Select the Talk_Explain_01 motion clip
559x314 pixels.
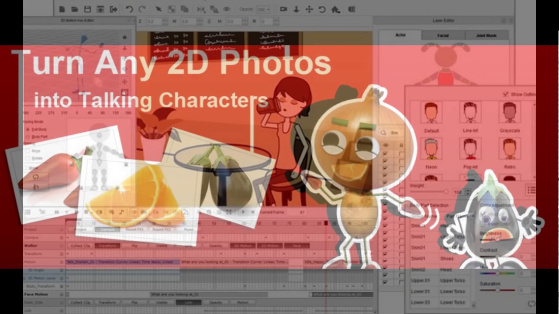[122, 262]
